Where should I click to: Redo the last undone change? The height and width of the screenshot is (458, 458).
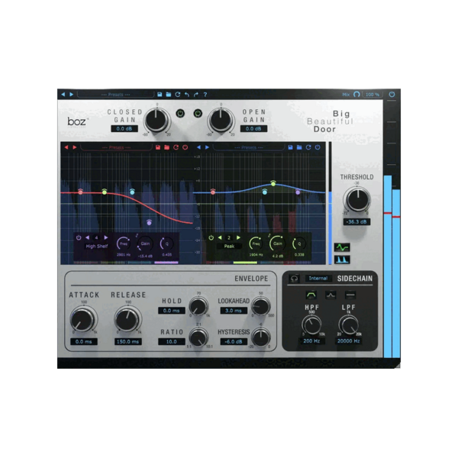pos(196,95)
